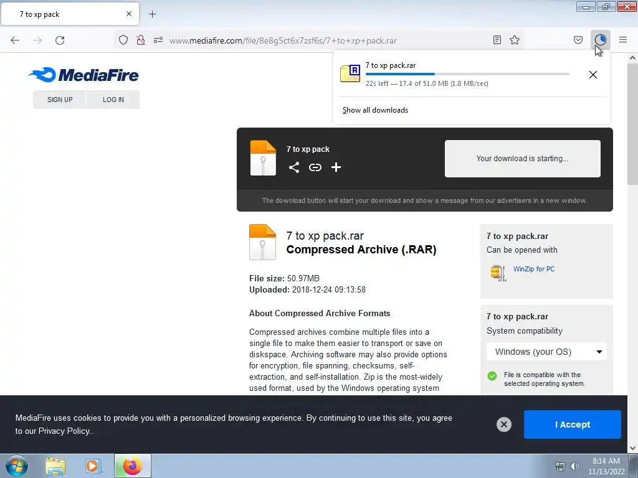
Task: Click the orange archive icon beside Compressed Archive heading
Action: 262,242
